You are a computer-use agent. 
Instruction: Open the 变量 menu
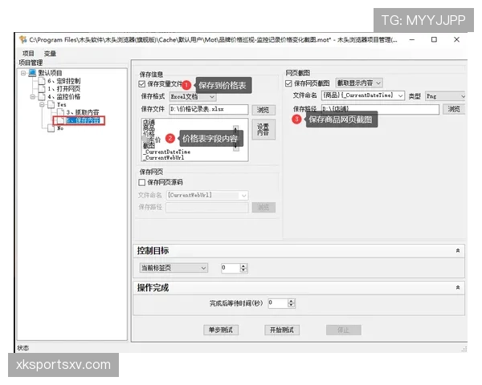50,54
